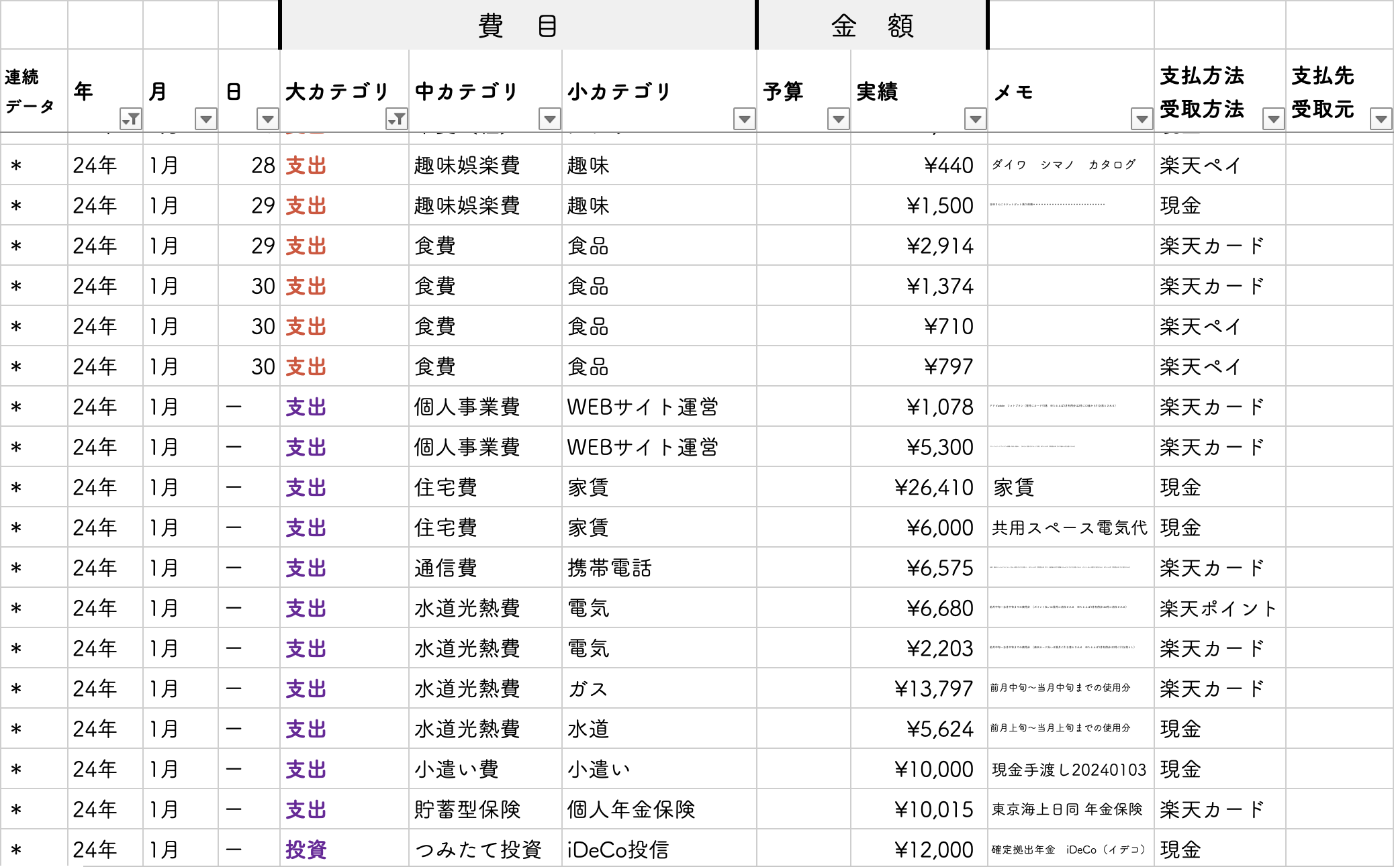Select the ¥797 amount cell
This screenshot has height=867, width=1394.
pyautogui.click(x=919, y=366)
